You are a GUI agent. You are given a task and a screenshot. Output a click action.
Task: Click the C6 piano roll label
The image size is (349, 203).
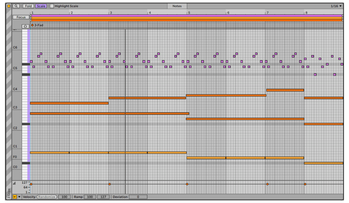(x=15, y=48)
